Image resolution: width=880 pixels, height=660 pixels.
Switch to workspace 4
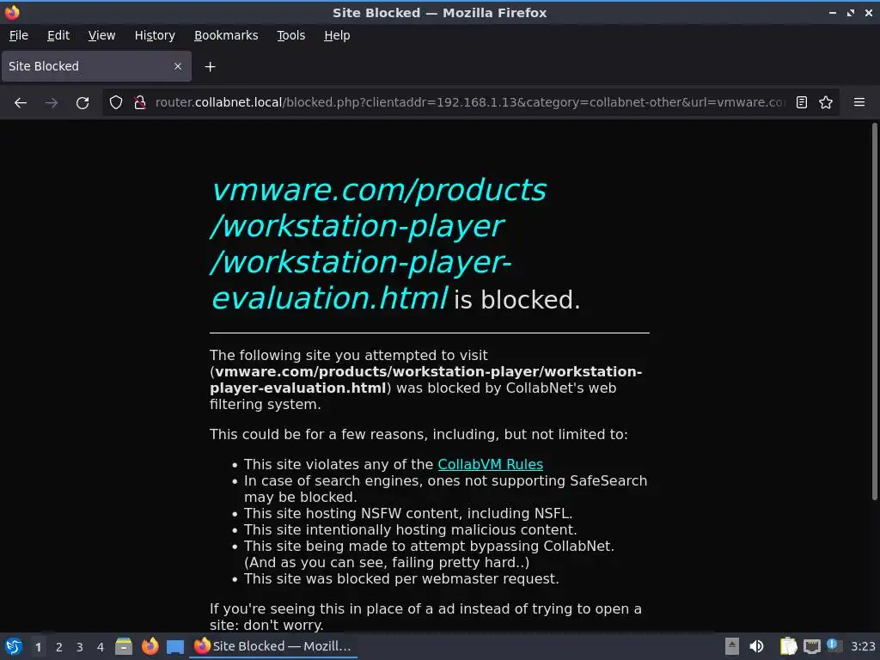(x=101, y=647)
